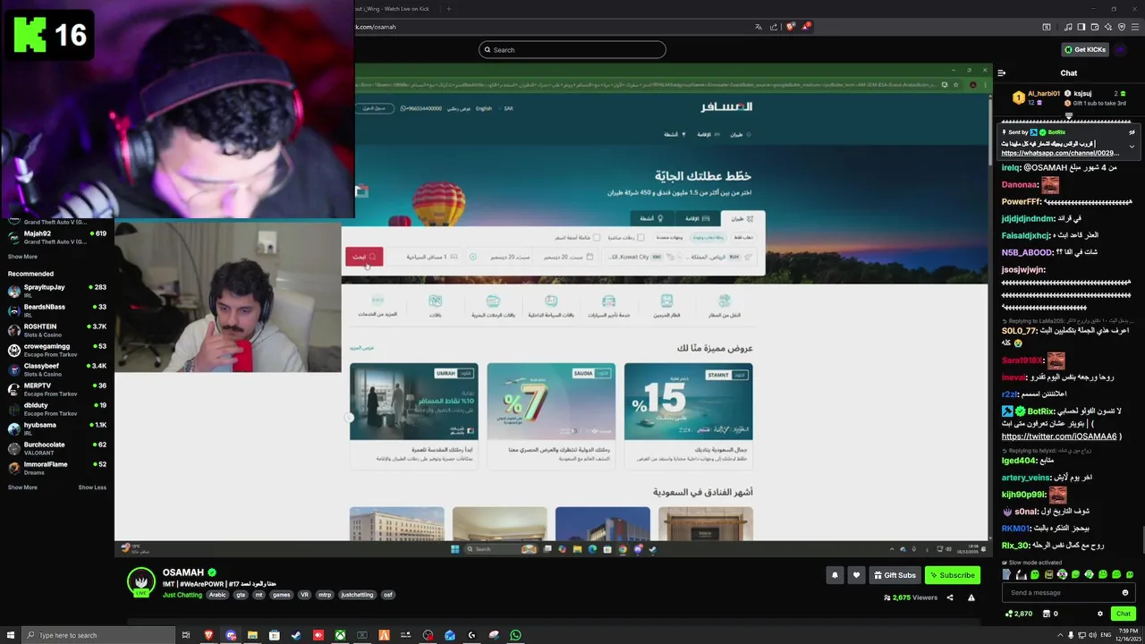Open SprayitupJay channel in Recommended list

[57, 291]
